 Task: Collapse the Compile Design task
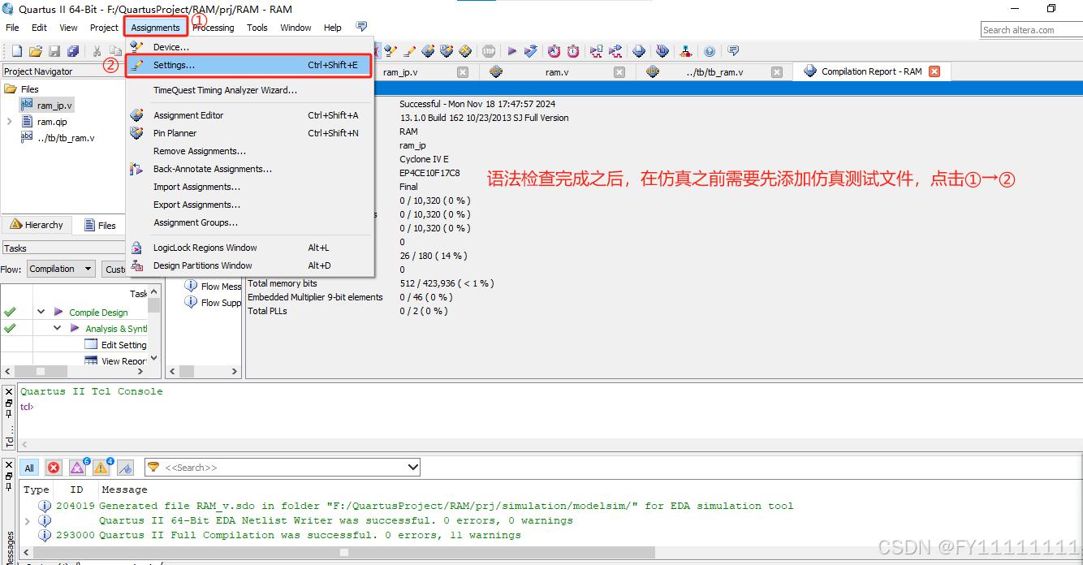41,312
